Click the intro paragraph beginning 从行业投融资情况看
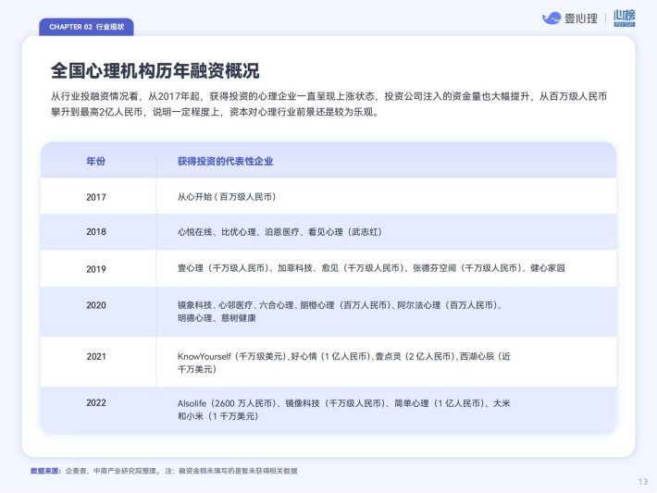Screen dimensions: 657x493 click(328, 104)
